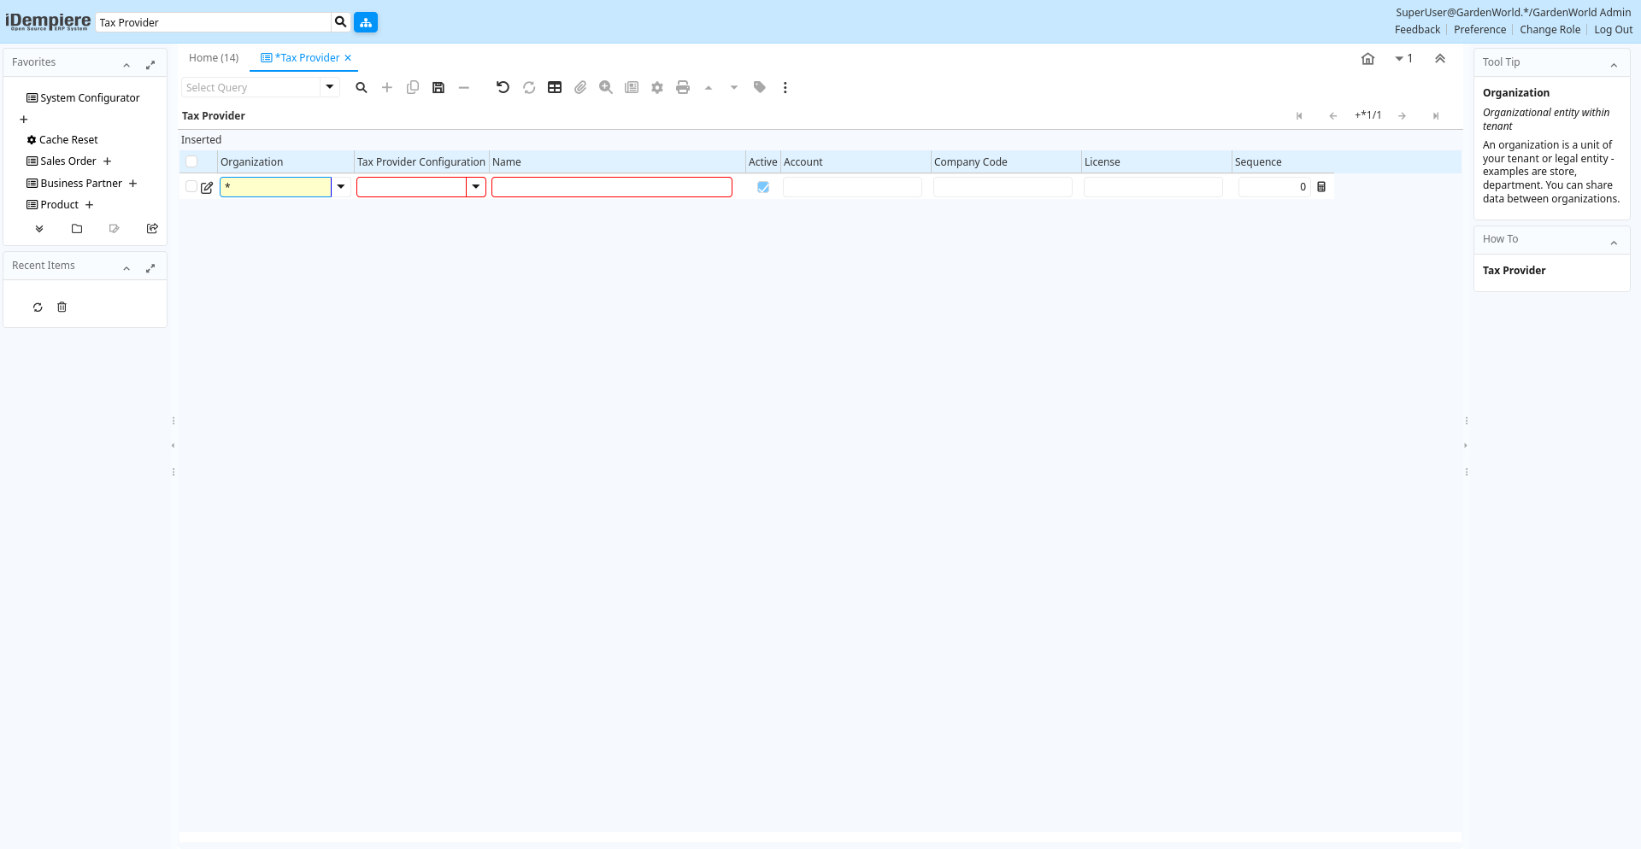
Task: Click the Change Role link
Action: click(x=1550, y=30)
